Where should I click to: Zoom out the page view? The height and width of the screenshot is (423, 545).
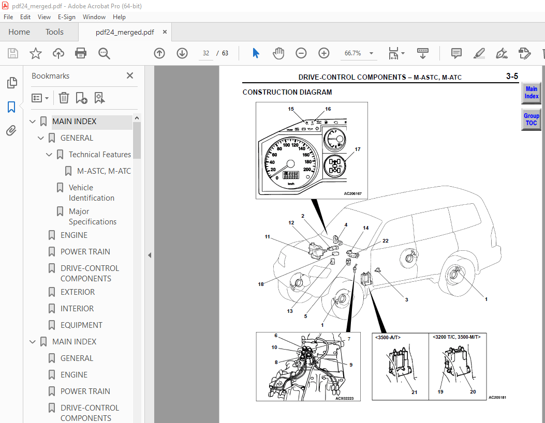(301, 53)
